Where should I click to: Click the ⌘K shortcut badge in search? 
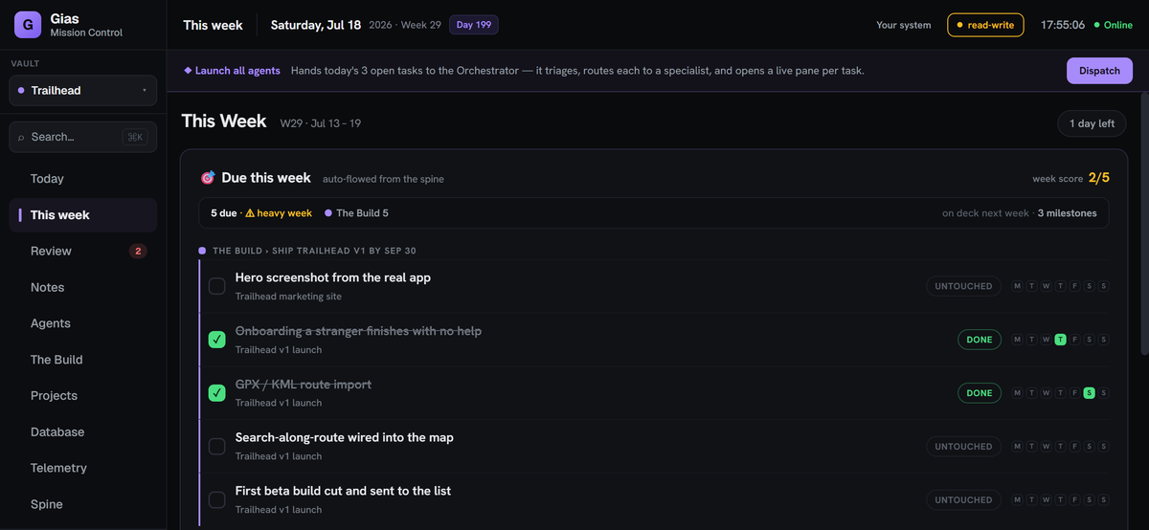135,137
